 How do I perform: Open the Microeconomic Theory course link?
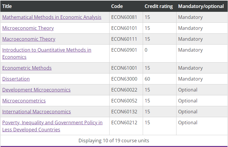click(x=28, y=28)
